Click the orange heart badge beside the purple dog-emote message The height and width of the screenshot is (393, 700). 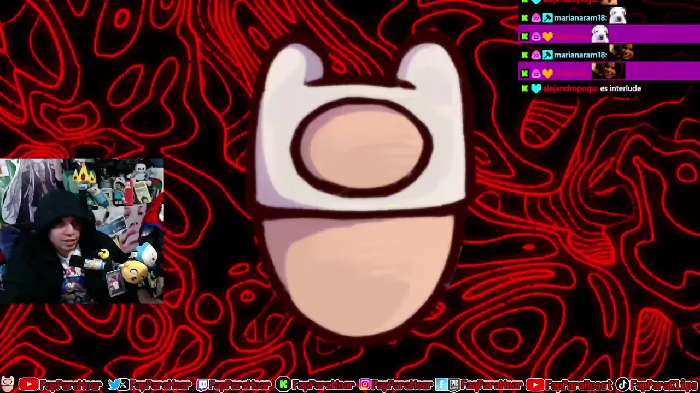pos(547,37)
